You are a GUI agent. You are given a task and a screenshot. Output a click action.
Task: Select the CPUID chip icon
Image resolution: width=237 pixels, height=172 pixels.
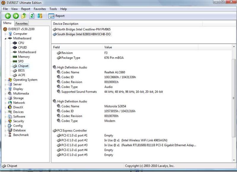click(15, 48)
